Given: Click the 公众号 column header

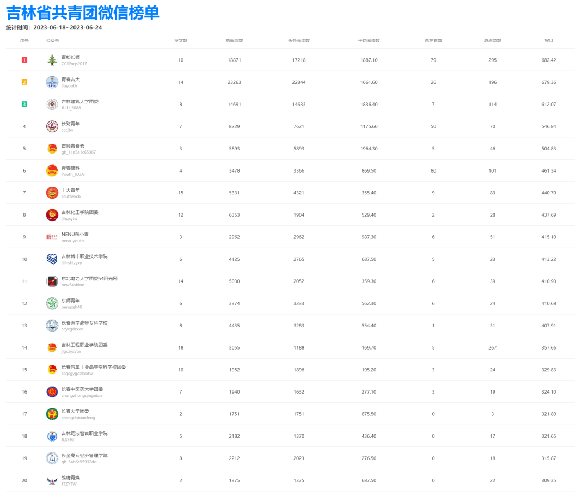Looking at the screenshot, I should point(52,40).
